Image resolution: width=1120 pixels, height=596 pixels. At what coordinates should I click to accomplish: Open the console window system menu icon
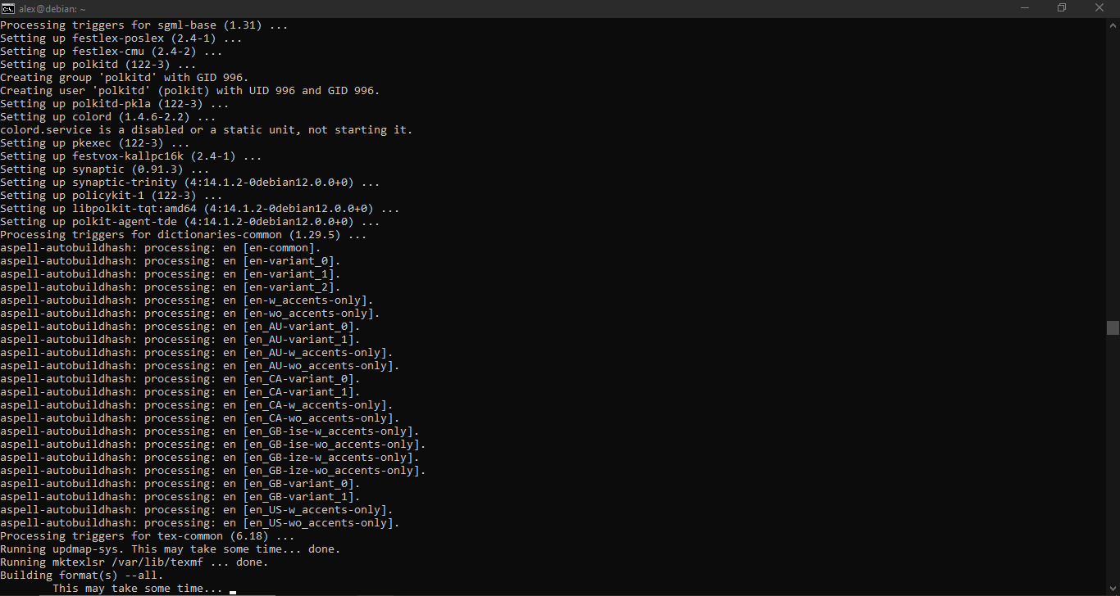click(x=9, y=7)
